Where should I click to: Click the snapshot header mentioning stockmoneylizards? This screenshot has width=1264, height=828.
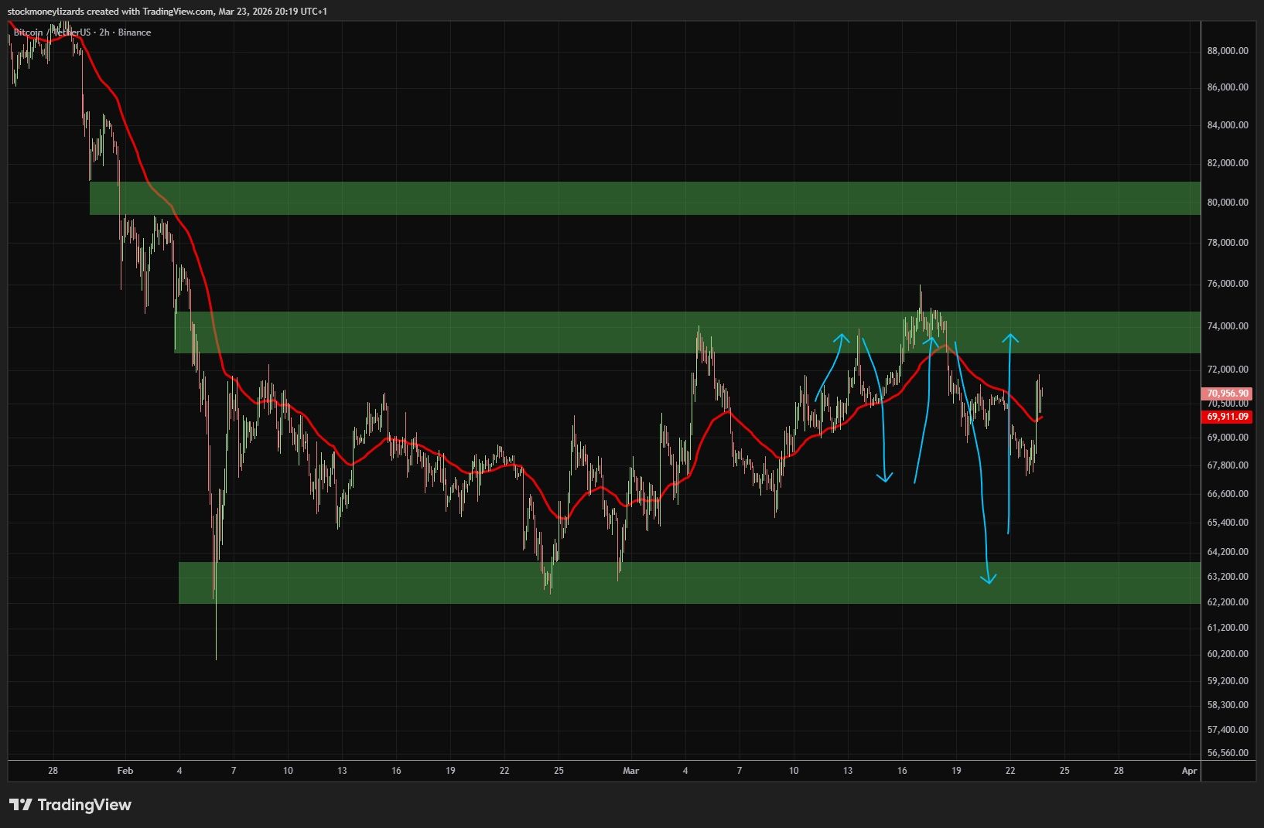[167, 12]
